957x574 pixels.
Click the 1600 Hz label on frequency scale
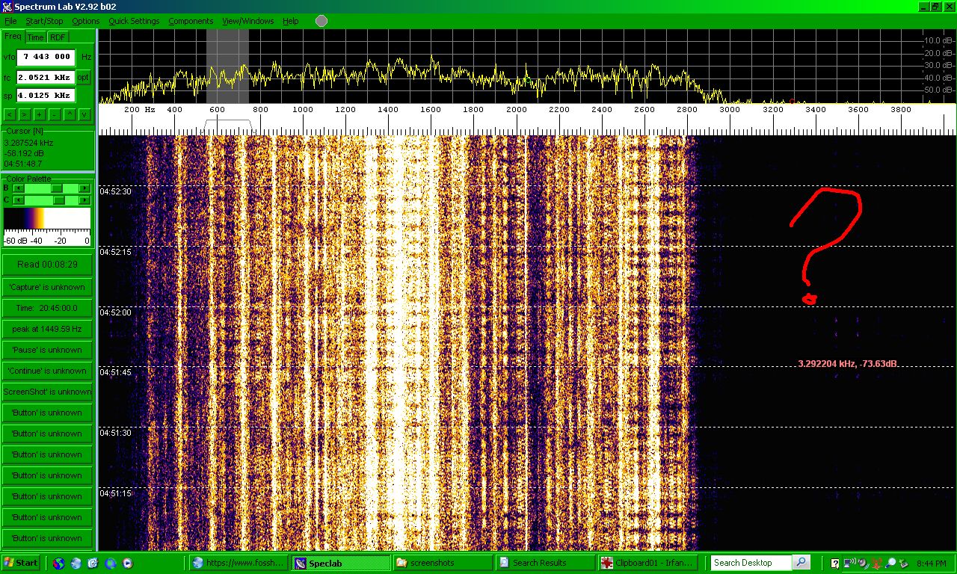coord(431,110)
